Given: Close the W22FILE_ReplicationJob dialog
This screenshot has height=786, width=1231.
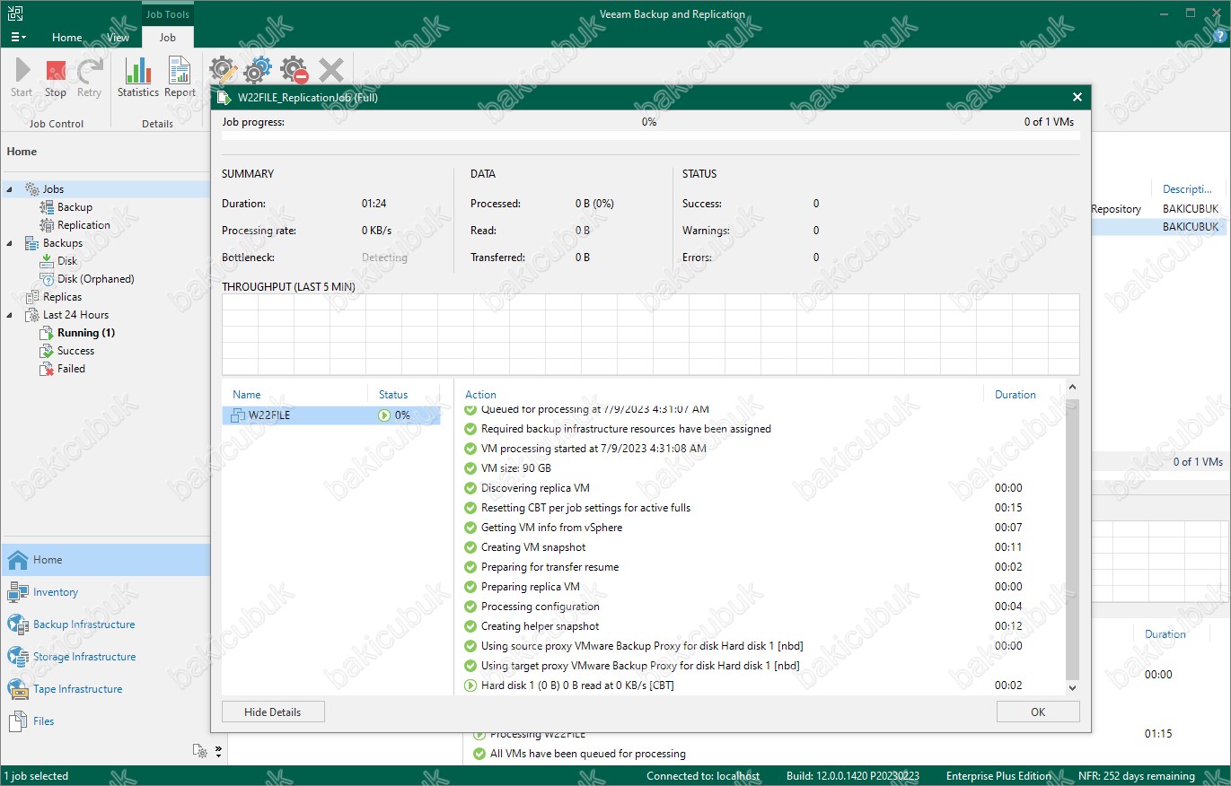Looking at the screenshot, I should click(1077, 97).
